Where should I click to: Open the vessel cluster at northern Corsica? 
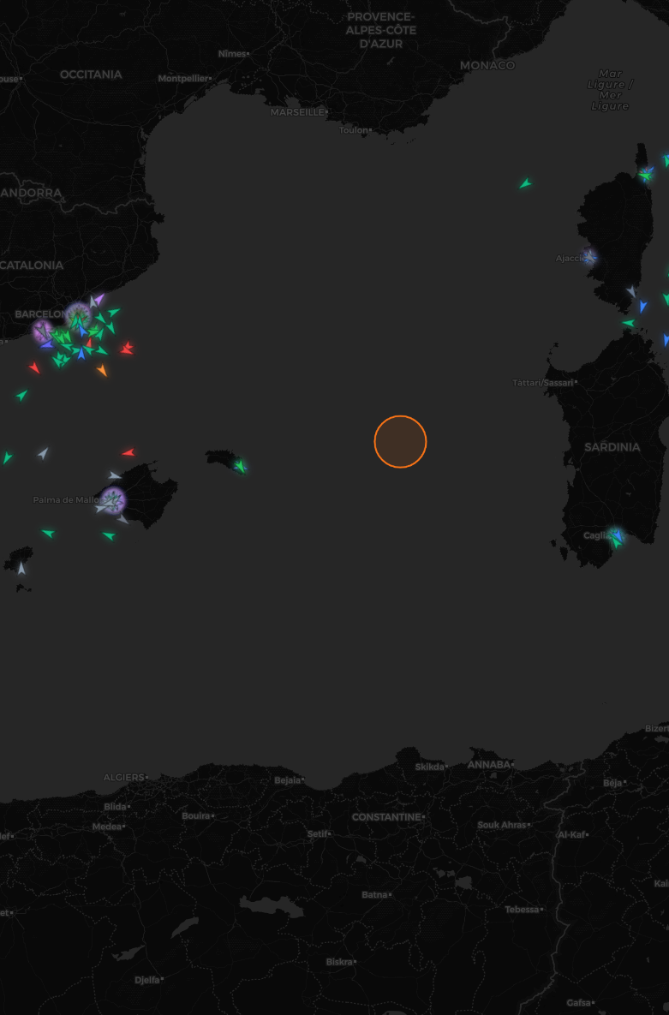point(646,175)
